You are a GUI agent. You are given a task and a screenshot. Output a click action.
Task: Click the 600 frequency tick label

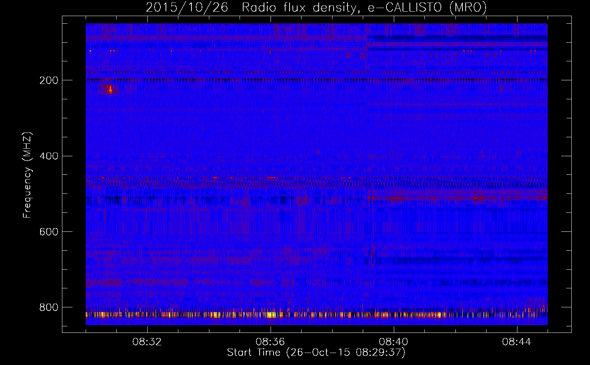coord(48,232)
